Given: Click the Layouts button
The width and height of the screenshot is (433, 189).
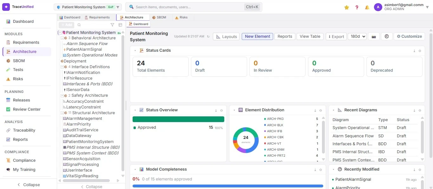Looking at the screenshot, I should point(226,36).
